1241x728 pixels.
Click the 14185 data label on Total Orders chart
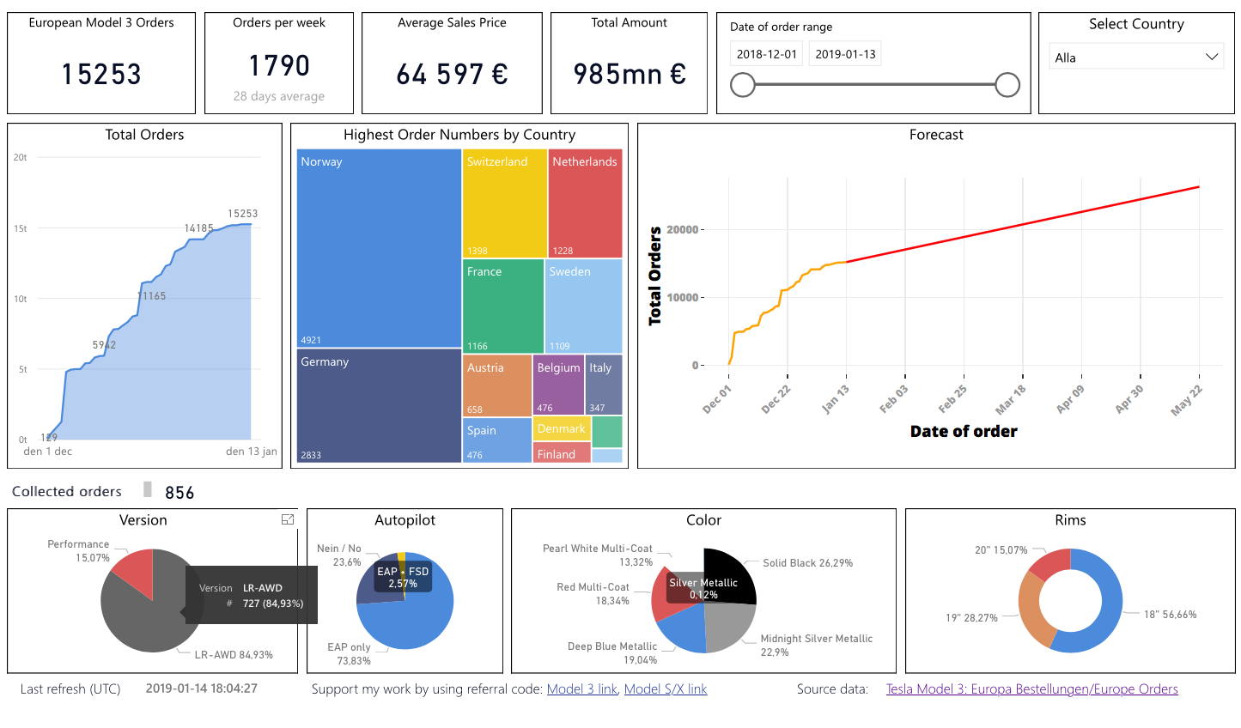198,228
